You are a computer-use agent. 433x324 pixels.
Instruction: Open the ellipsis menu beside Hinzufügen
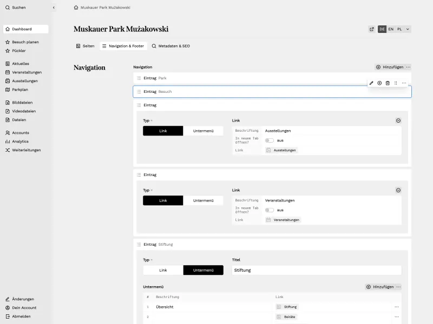pyautogui.click(x=409, y=67)
